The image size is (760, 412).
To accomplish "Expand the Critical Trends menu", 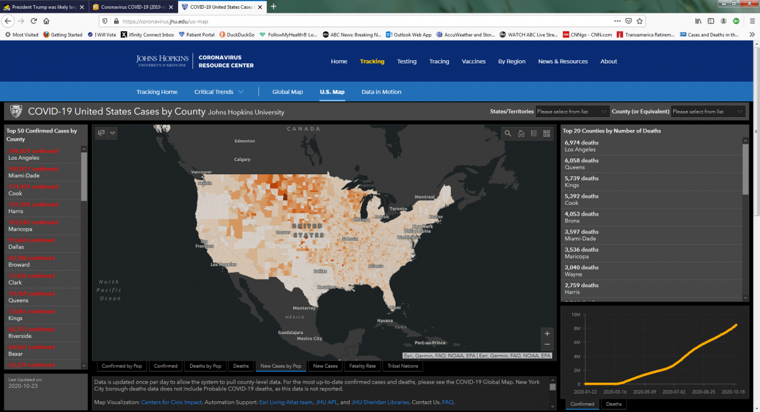I will (x=218, y=92).
